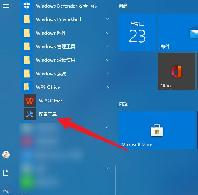Open the 邮件 mail tile
Image resolution: width=198 pixels, height=195 pixels.
point(178,32)
